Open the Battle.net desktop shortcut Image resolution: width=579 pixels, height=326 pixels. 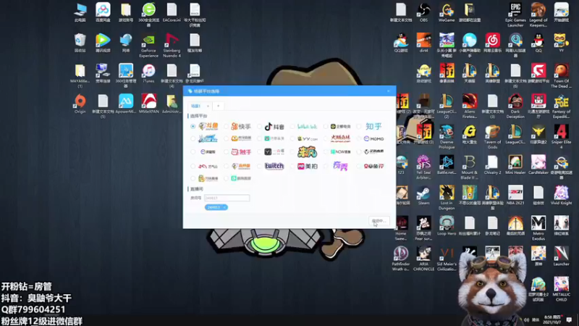pyautogui.click(x=447, y=165)
